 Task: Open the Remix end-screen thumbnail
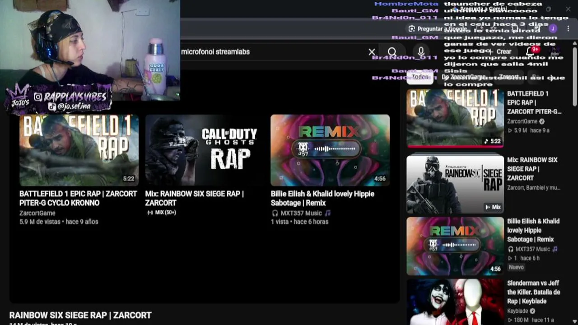coord(330,150)
